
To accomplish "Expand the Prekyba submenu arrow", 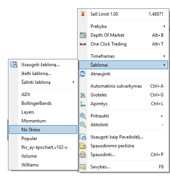I will [164, 26].
